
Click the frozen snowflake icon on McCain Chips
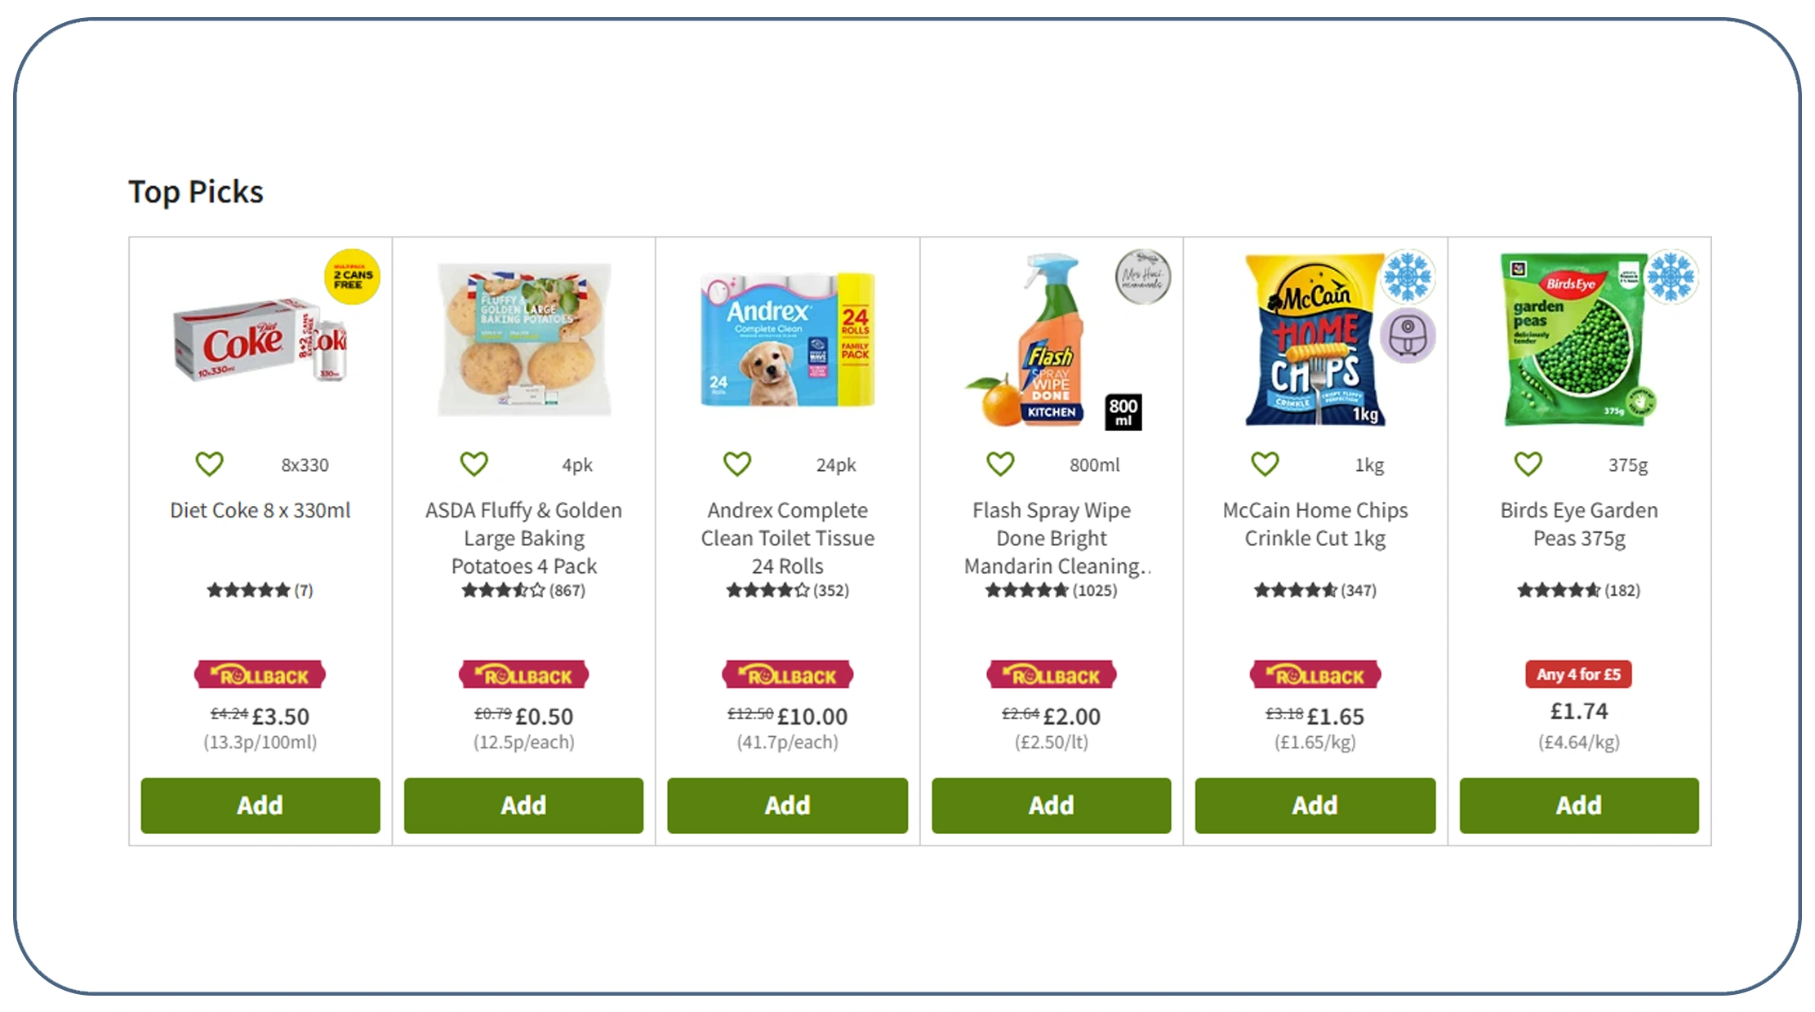pyautogui.click(x=1408, y=277)
